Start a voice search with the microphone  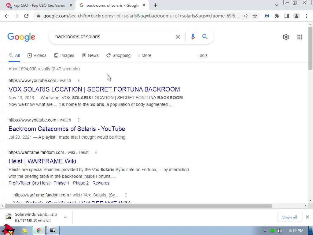[193, 37]
